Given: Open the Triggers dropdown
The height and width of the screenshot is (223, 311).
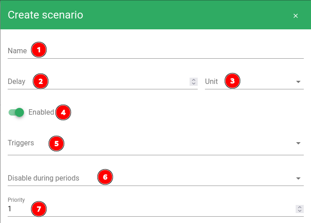Looking at the screenshot, I should pyautogui.click(x=156, y=143).
